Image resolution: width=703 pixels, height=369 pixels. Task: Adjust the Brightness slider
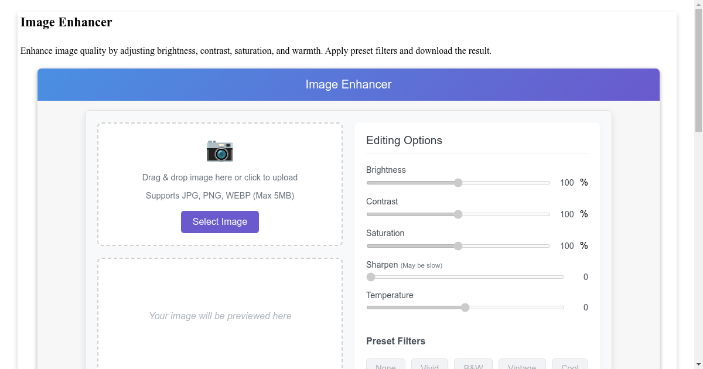point(458,182)
